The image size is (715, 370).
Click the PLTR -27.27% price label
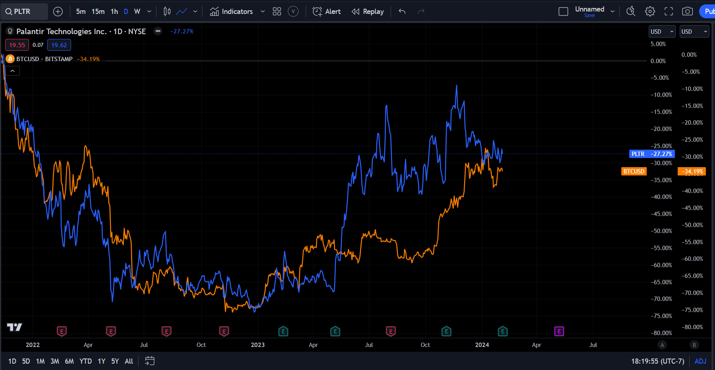(652, 154)
